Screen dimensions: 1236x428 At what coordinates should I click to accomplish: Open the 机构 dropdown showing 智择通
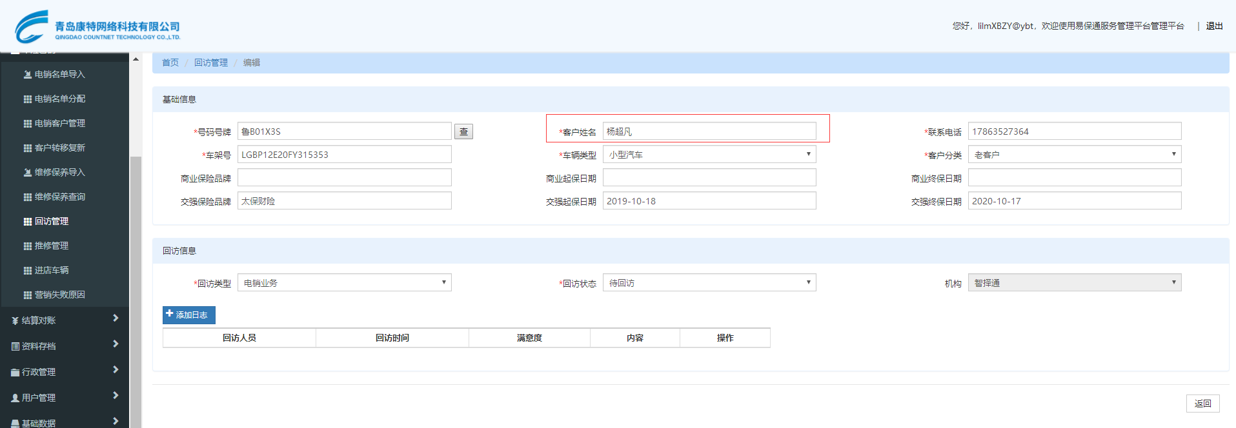pyautogui.click(x=1075, y=282)
